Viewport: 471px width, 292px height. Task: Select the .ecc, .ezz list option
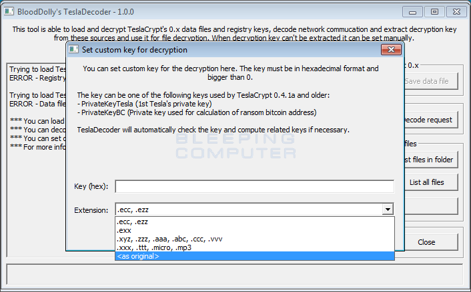pyautogui.click(x=254, y=222)
